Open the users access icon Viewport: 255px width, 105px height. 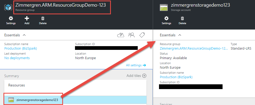(x=131, y=35)
